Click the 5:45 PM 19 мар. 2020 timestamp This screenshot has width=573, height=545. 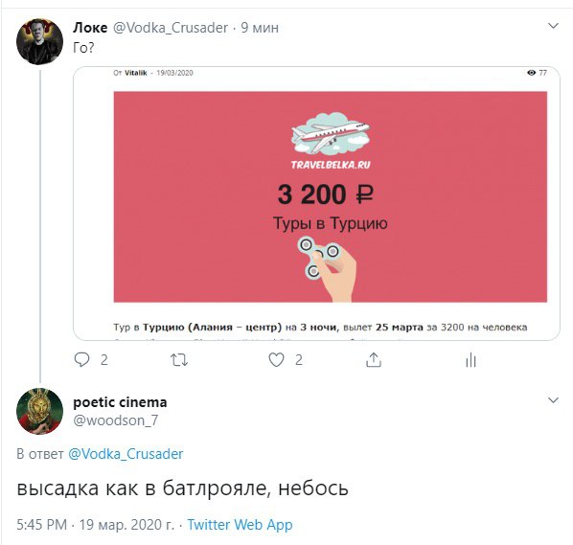[x=96, y=525]
